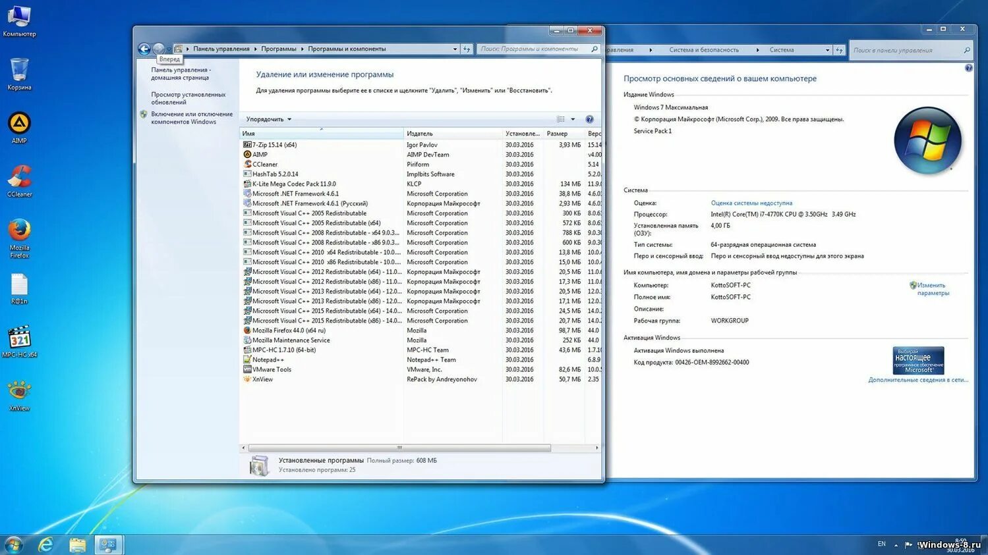Select Microsoft .NET Framework 4.6.1 (Русский) row

point(421,203)
